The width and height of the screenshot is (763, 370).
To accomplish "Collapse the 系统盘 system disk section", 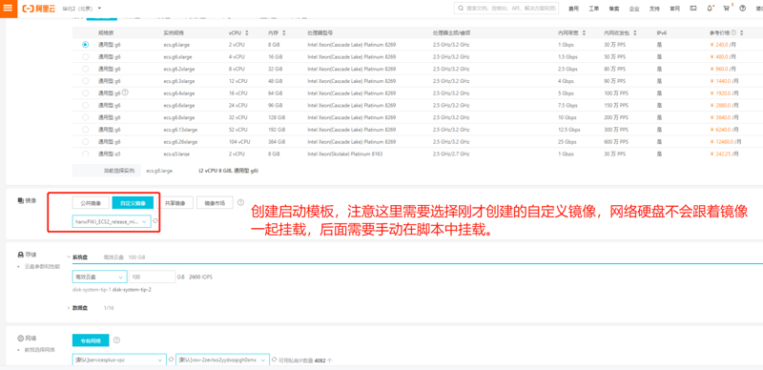I will 68,257.
